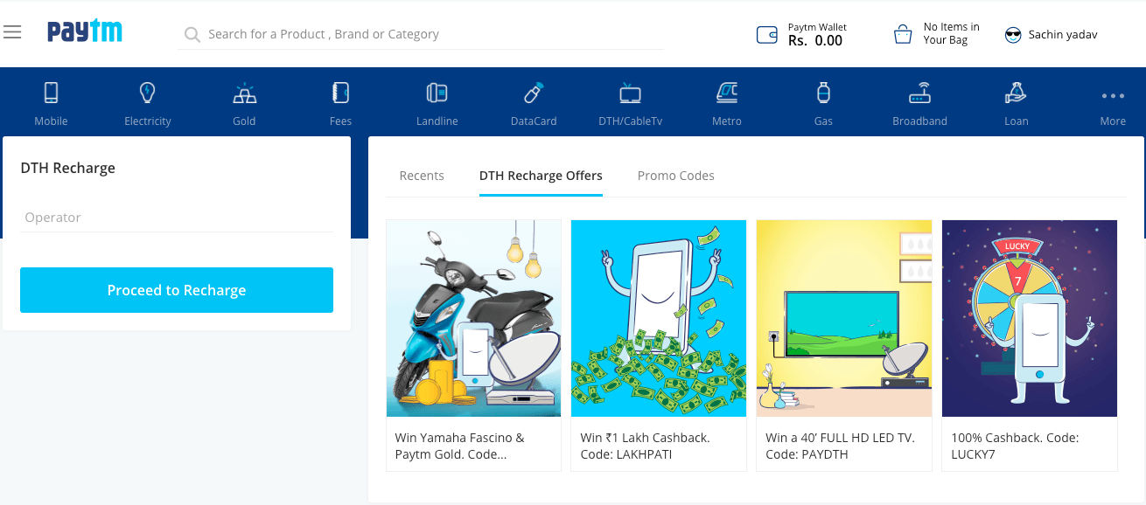This screenshot has height=505, width=1146.
Task: Click the Paytm logo
Action: [x=85, y=32]
